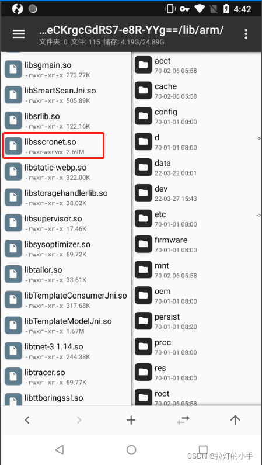Tap the Android home circle button
Viewport: 262px width, 465px height.
click(131, 450)
